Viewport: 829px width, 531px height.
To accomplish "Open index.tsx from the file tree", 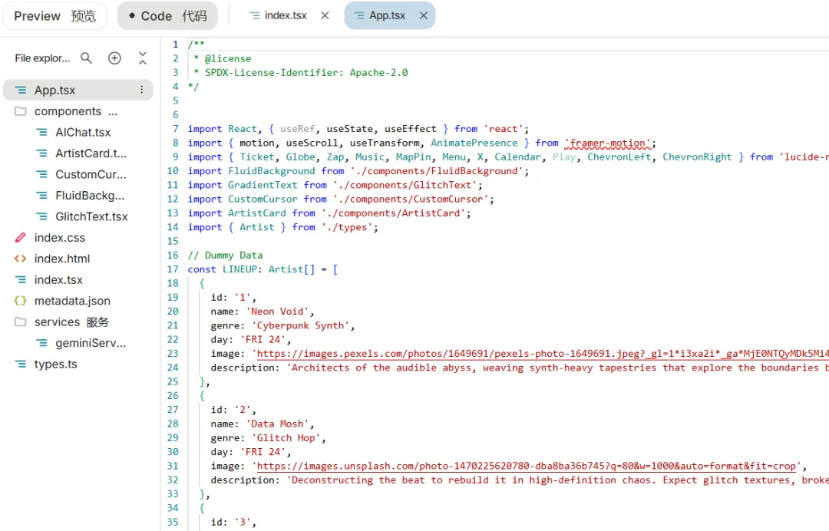I will point(48,280).
